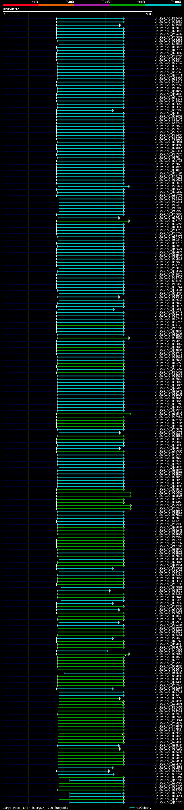Screen dimensions: 184x810
Task: Click the cyan ~100% identity color segment
Action: (163, 5)
